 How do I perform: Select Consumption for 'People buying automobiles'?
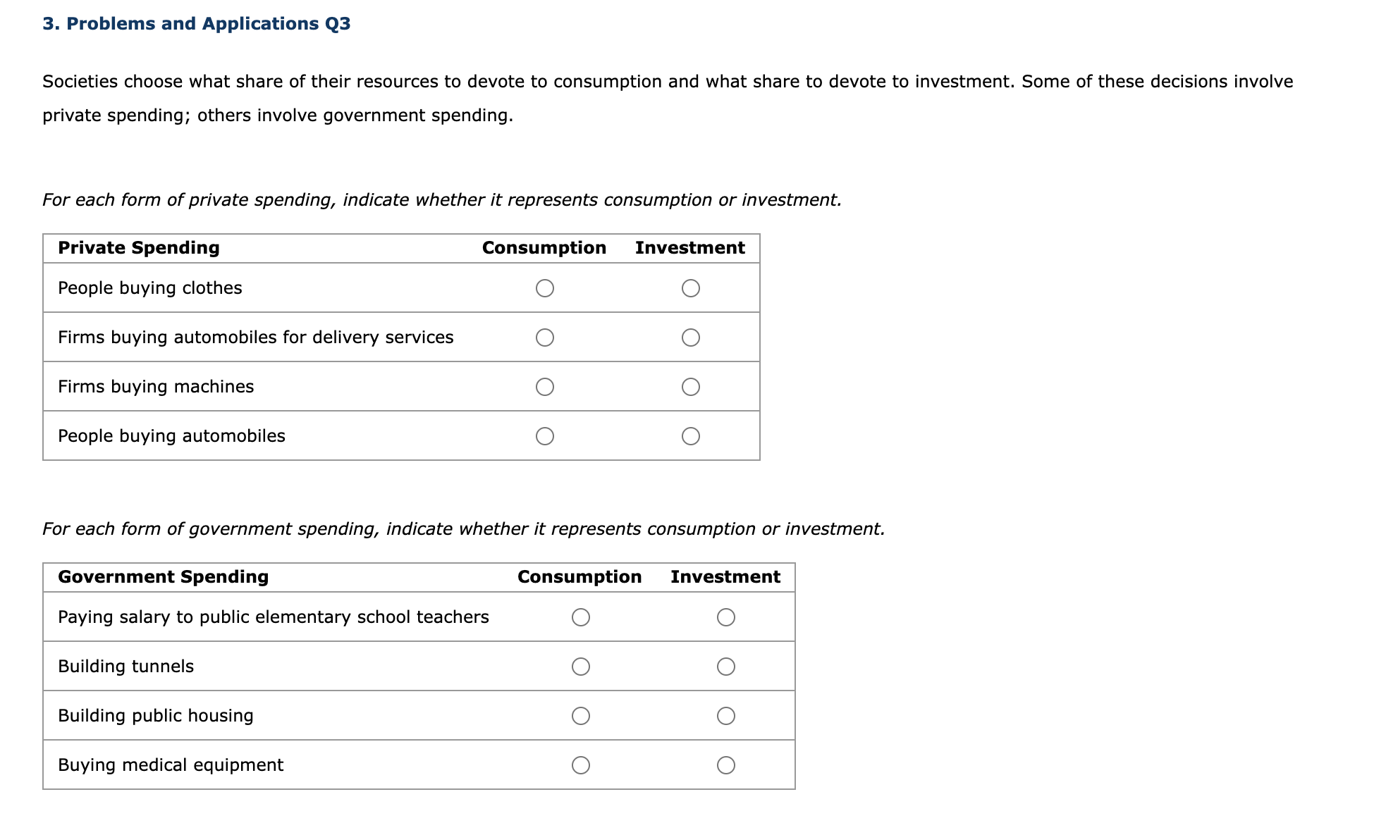point(544,435)
